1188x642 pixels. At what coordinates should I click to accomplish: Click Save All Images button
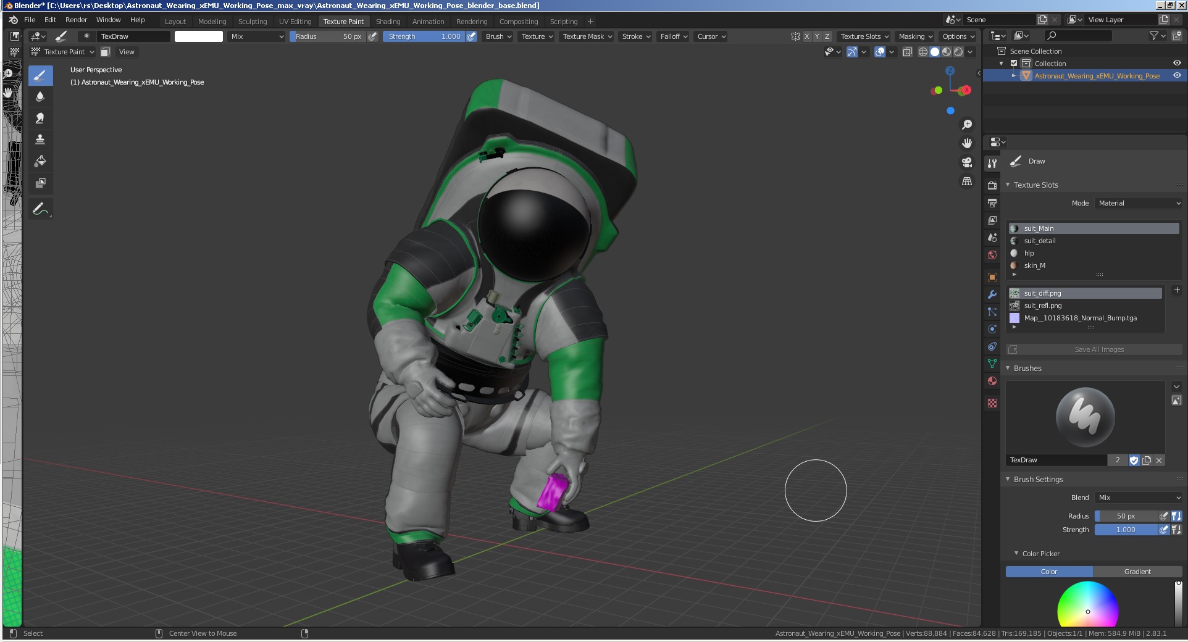[1094, 349]
